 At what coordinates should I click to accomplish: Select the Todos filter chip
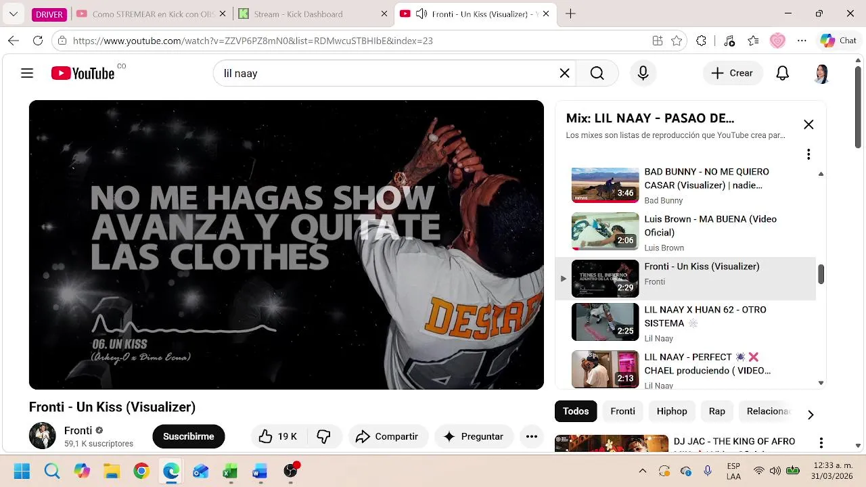(576, 411)
